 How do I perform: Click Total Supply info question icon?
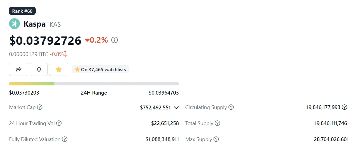coord(217,123)
